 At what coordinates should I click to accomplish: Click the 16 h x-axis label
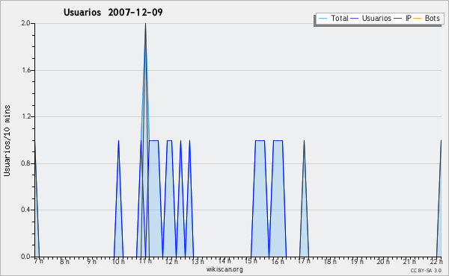tap(278, 261)
